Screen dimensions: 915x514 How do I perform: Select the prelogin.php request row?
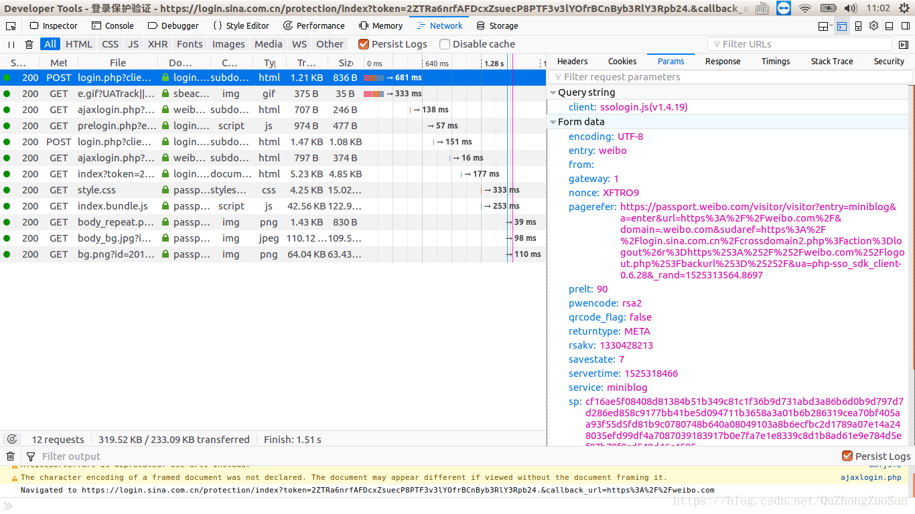(x=273, y=126)
